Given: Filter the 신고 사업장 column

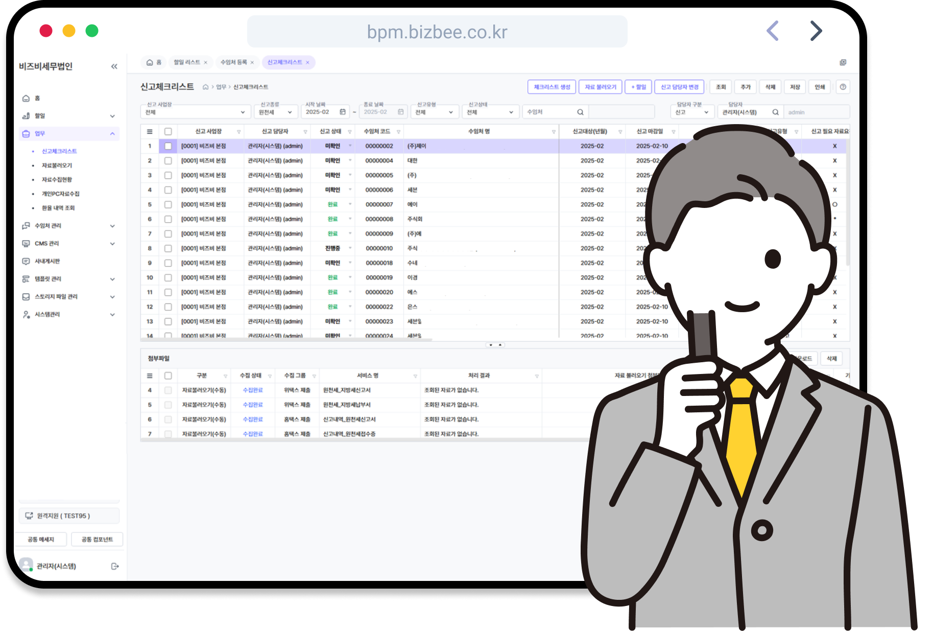Looking at the screenshot, I should coord(238,132).
